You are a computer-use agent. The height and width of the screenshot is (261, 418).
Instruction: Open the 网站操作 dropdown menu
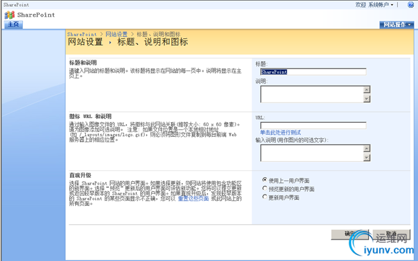click(397, 25)
